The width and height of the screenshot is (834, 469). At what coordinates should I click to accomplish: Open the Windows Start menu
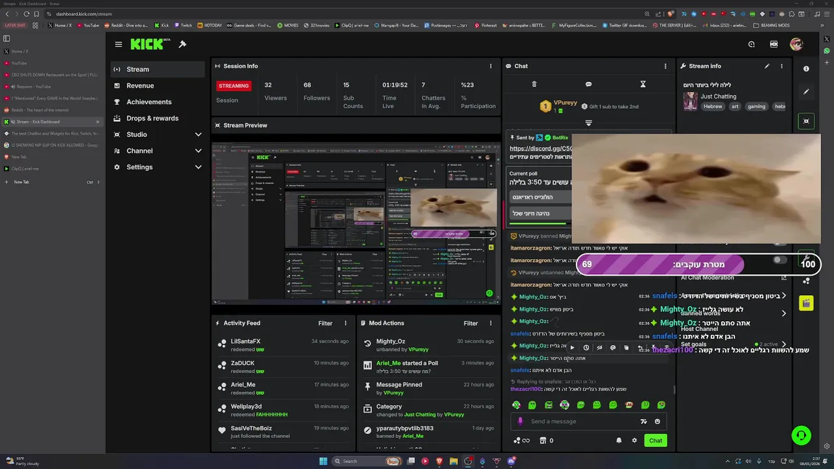tap(323, 461)
